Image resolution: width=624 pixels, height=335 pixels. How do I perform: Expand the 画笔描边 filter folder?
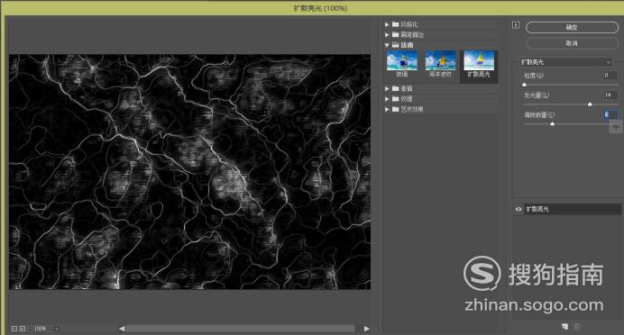click(387, 35)
